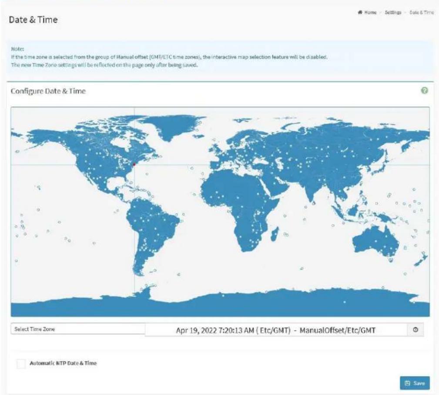The height and width of the screenshot is (395, 439).
Task: Click the Date & Time breadcrumb text
Action: click(x=422, y=13)
